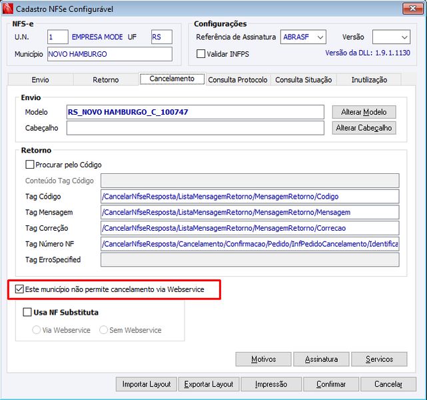Viewport: 427px width, 400px height.
Task: Select the Via Webservice radio button
Action: 36,330
